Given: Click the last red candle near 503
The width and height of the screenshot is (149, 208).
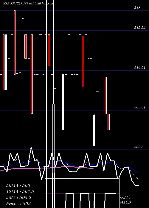Looking at the screenshot, I should pos(108,122).
